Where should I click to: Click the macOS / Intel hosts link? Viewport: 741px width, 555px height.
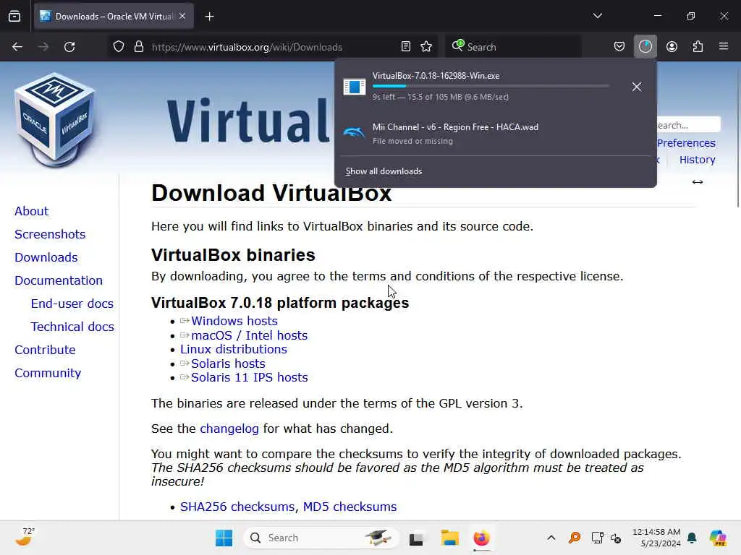[249, 335]
